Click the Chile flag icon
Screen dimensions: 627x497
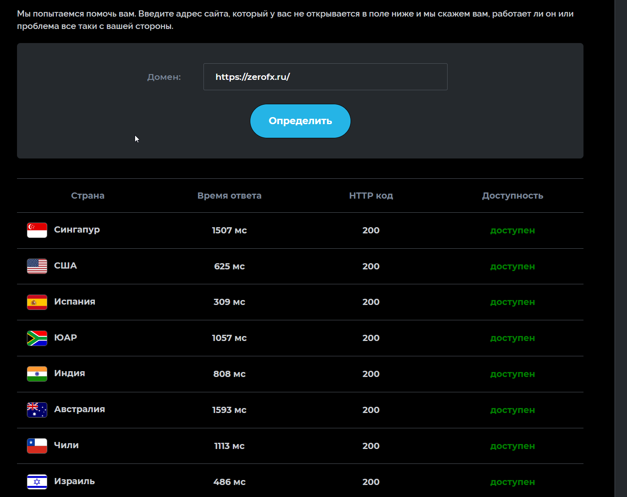pyautogui.click(x=37, y=446)
